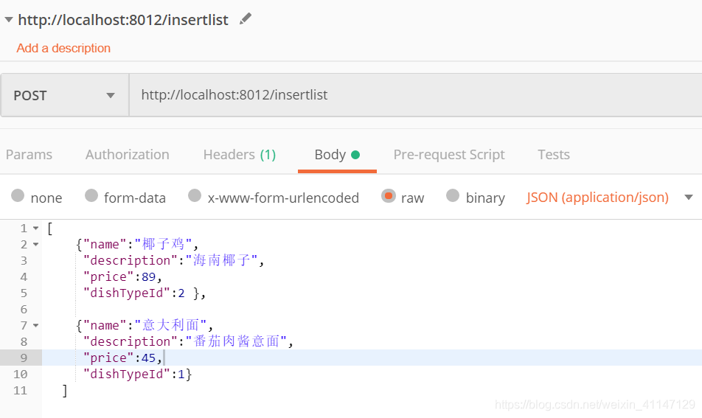Open the JSON (application/json) content type dropdown
The image size is (702, 418).
point(609,198)
